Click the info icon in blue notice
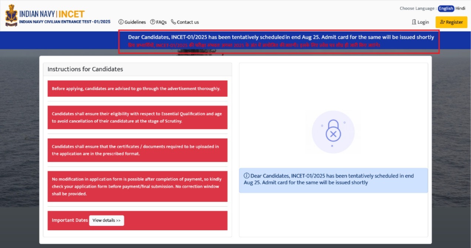 246,176
